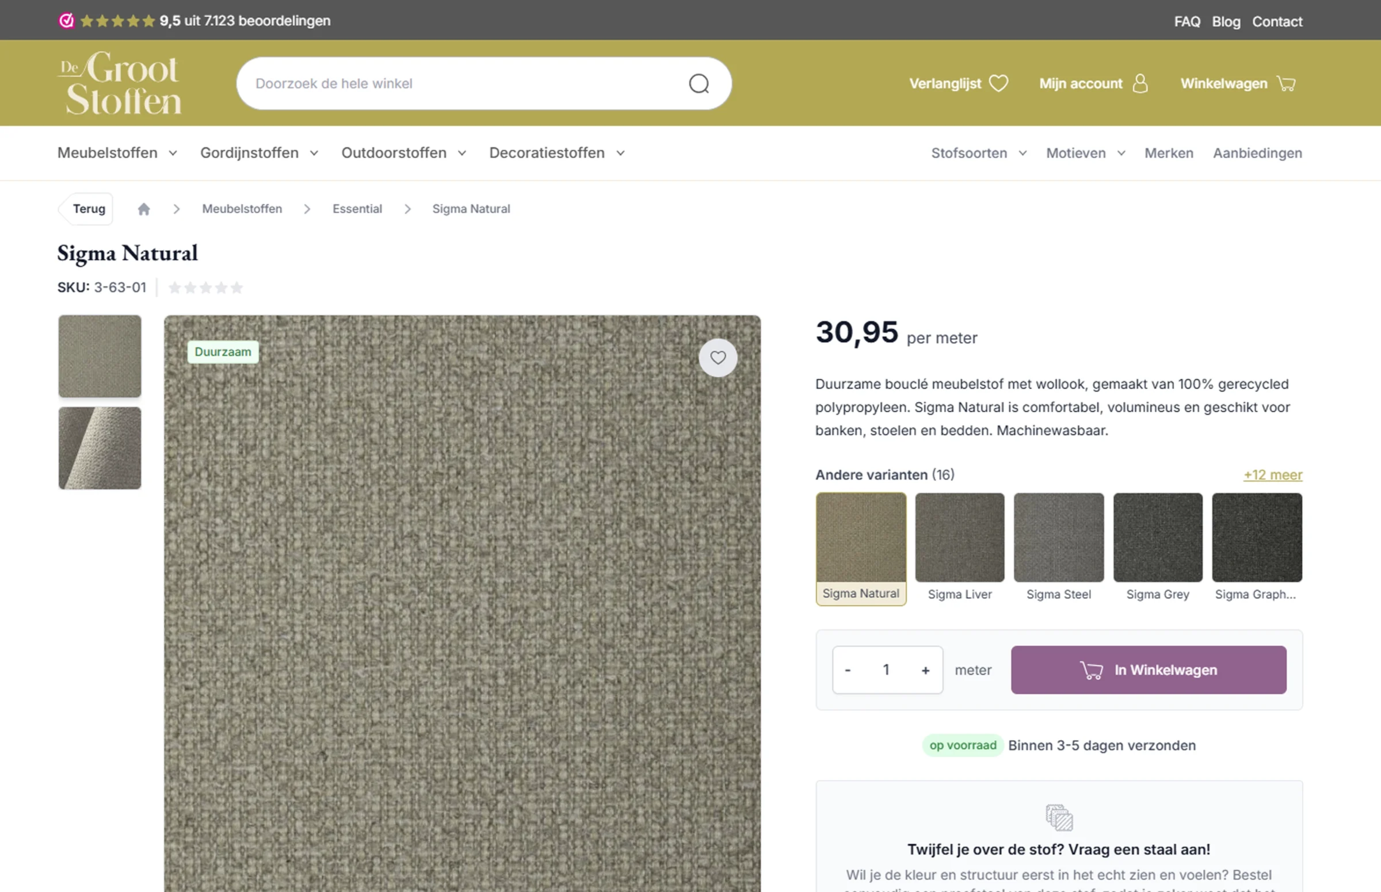Open the Merken menu item
The image size is (1381, 892).
pyautogui.click(x=1168, y=154)
